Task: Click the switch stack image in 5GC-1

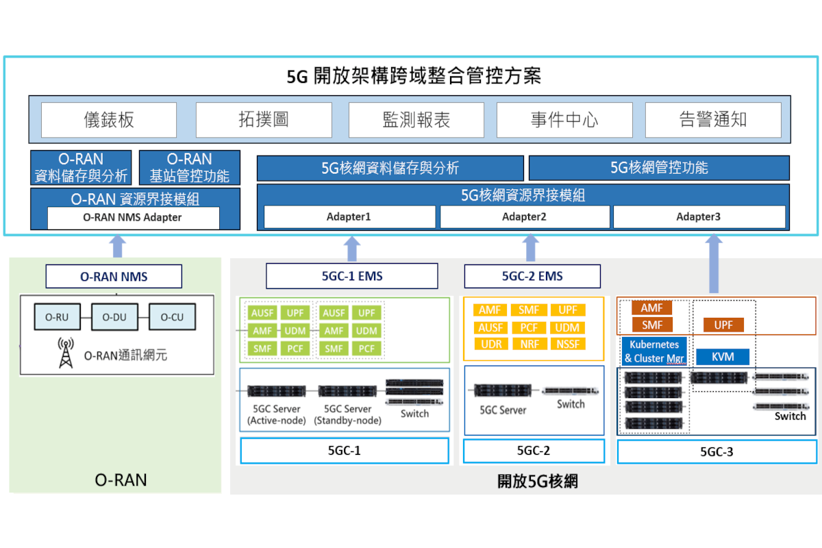Action: tap(414, 392)
